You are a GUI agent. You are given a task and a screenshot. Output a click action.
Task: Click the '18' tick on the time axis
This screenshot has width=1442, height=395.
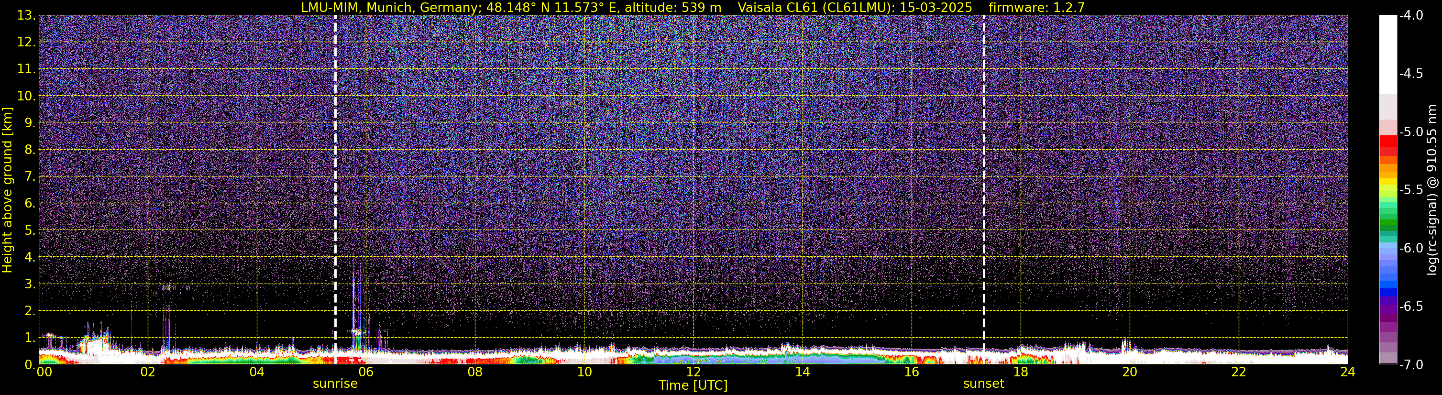(x=1021, y=372)
